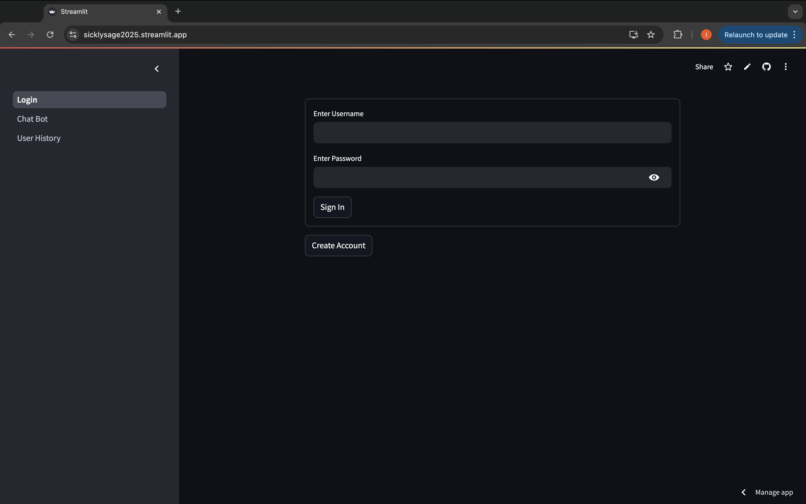Favorite the app with star outline icon
Viewport: 806px width, 504px height.
[728, 67]
